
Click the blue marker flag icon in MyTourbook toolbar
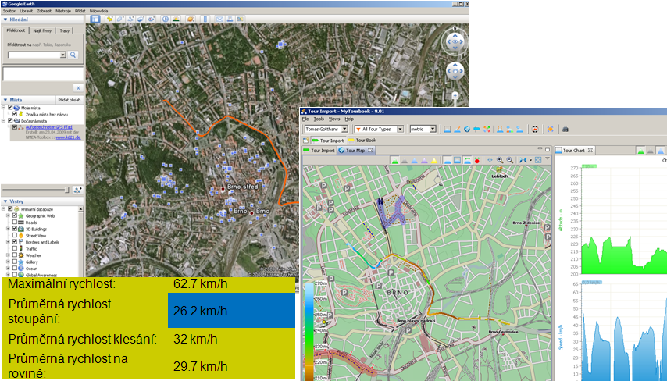477,130
